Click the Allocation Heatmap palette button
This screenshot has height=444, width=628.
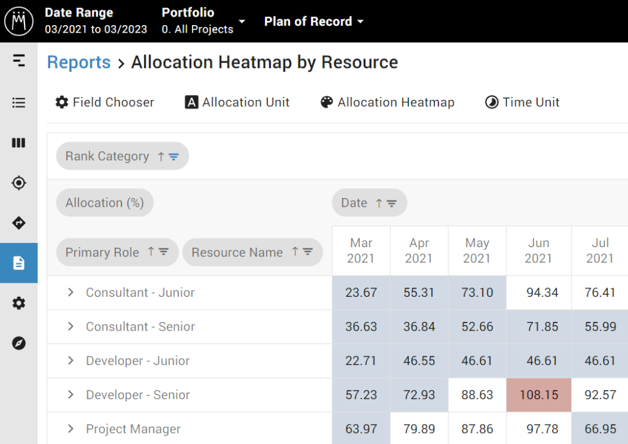tap(388, 102)
